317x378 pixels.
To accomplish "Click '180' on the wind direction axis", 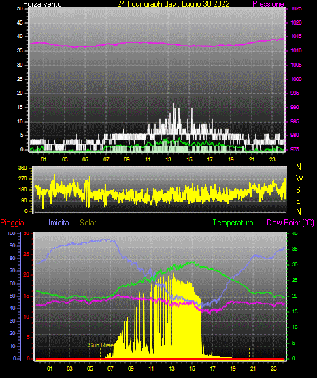I will coord(22,190).
